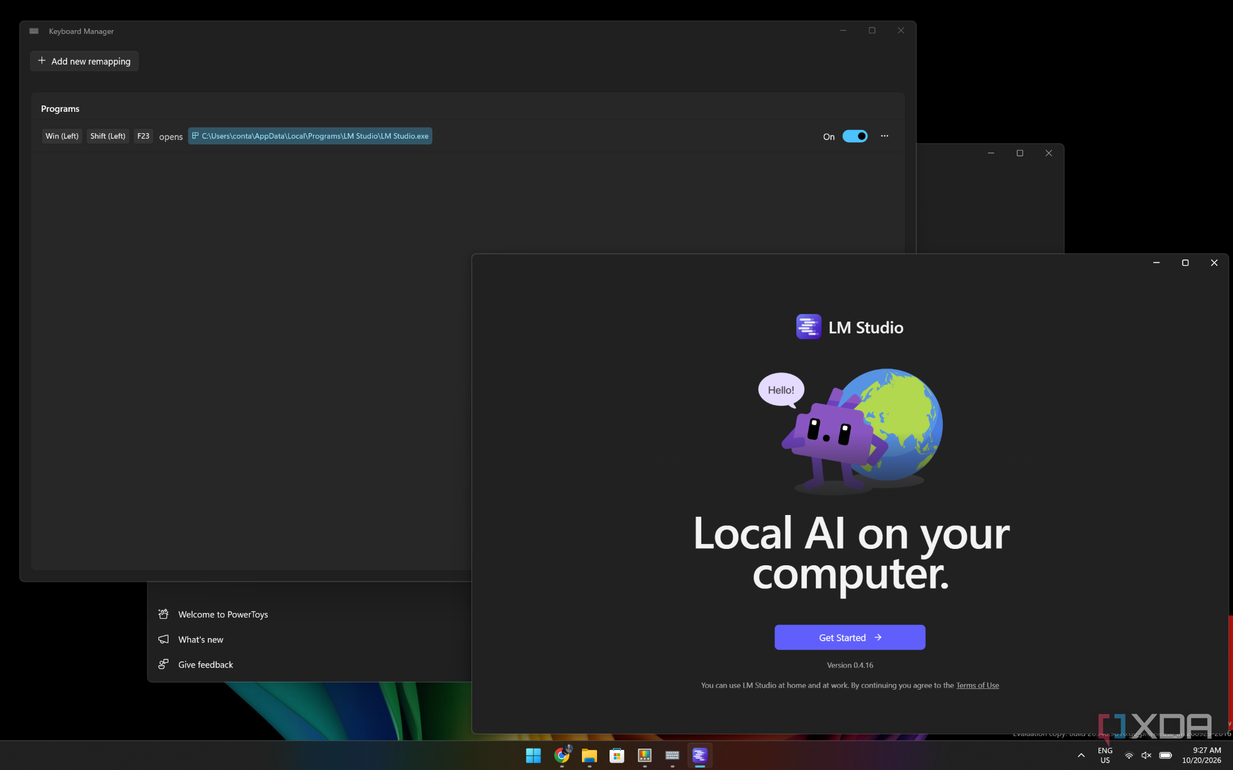Click the Win (Left) key chip
The height and width of the screenshot is (770, 1233).
coord(62,136)
